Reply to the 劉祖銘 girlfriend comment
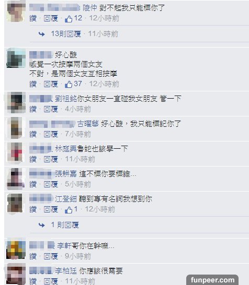Image resolution: width=249 pixels, height=285 pixels. pyautogui.click(x=51, y=109)
